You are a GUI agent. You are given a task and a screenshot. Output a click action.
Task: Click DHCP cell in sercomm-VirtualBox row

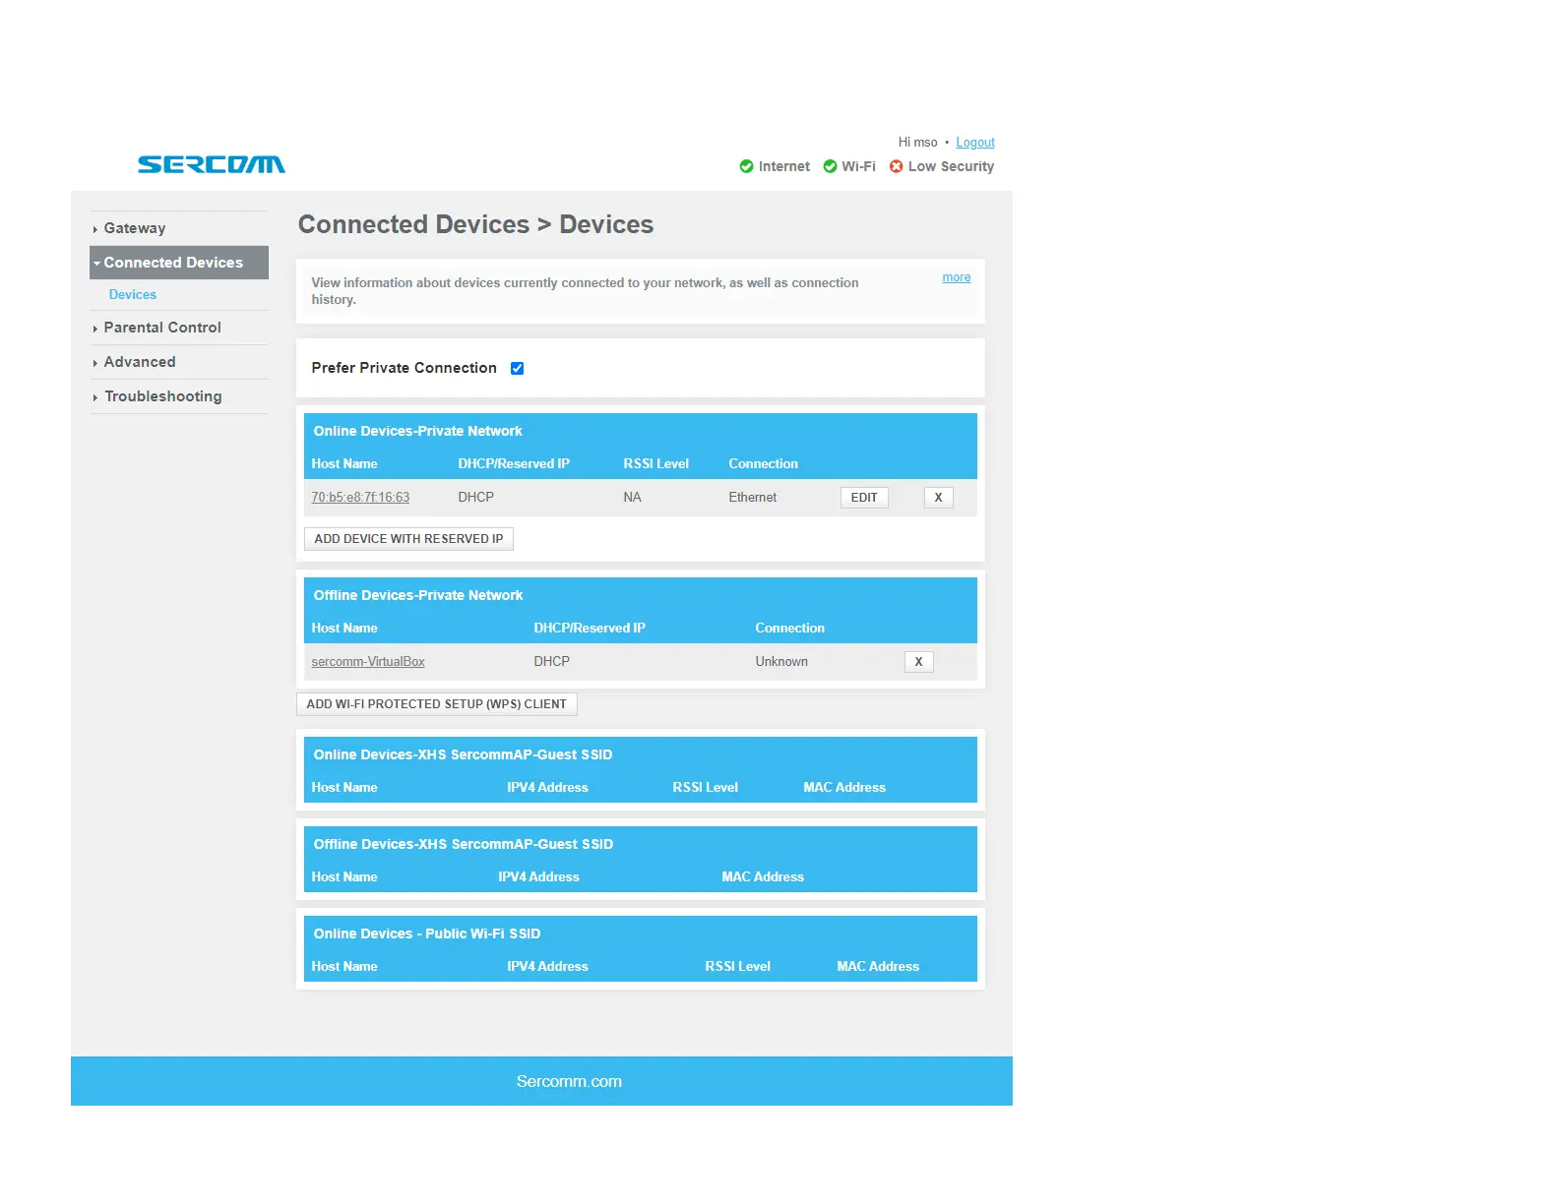coord(552,662)
